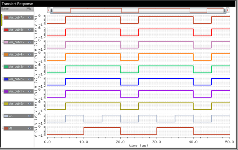Click the eye icon beside signal /A
Screen dimensions: 238x150
tap(30, 116)
